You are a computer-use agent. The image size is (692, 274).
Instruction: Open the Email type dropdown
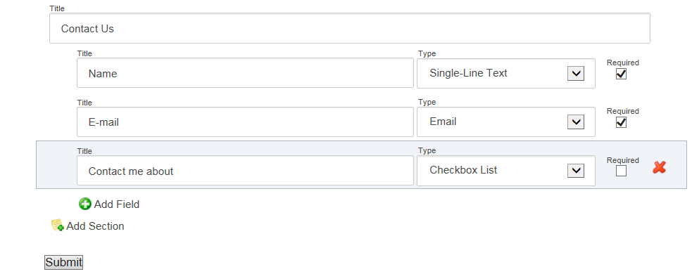(x=505, y=122)
